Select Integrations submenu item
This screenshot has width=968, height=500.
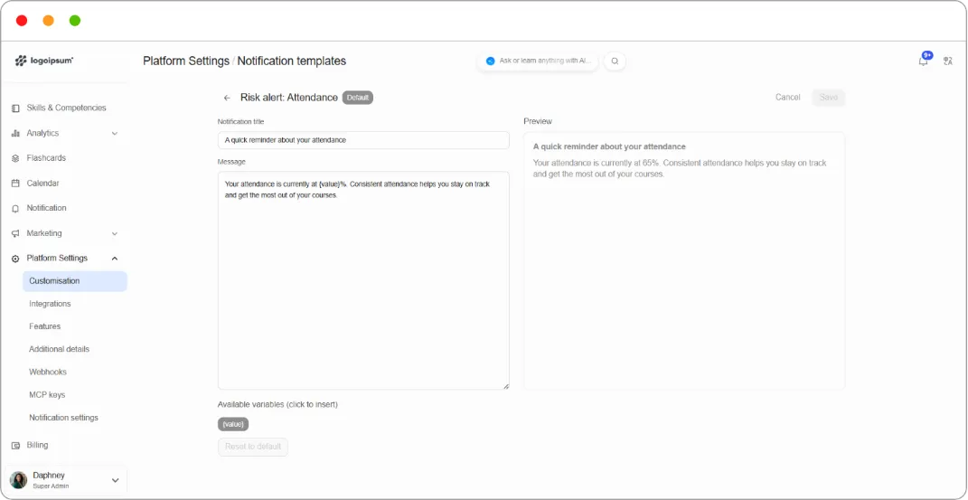[50, 304]
